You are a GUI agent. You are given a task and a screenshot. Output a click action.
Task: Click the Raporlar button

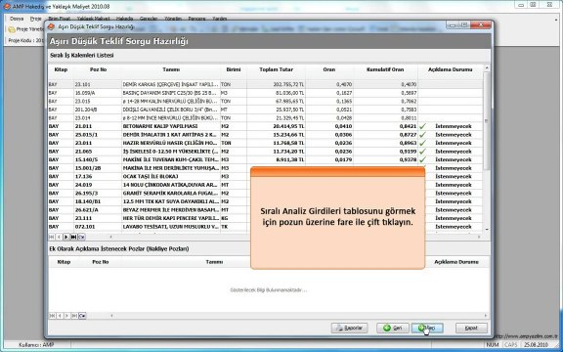(x=349, y=328)
